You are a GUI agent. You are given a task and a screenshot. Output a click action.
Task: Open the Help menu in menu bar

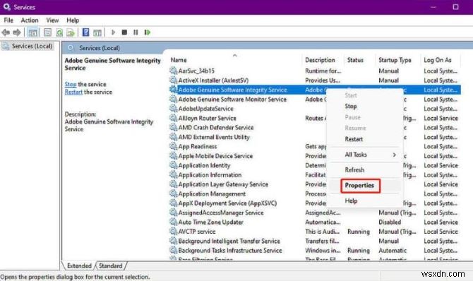73,20
